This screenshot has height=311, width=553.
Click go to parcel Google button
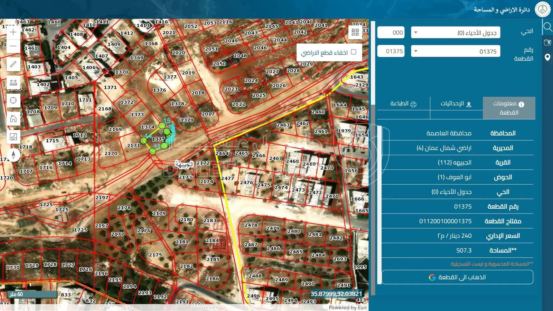click(x=457, y=277)
